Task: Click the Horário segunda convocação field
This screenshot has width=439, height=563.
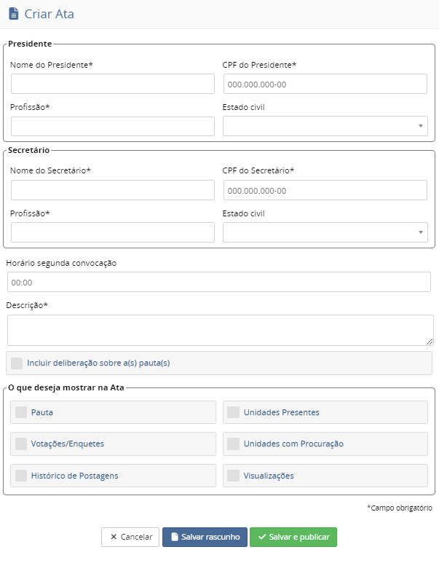Action: pos(218,282)
